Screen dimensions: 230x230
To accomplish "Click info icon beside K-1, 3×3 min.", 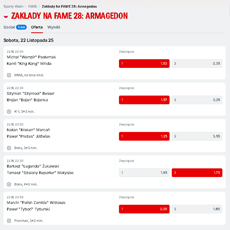I will point(9,111).
